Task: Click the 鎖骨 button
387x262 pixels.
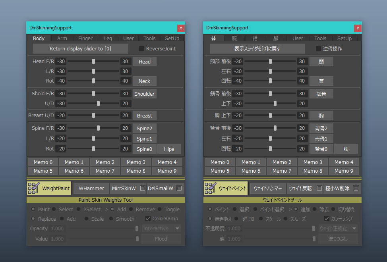Action: (x=321, y=94)
